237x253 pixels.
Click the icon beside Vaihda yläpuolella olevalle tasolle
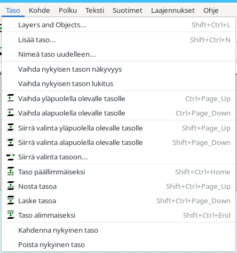pyautogui.click(x=11, y=98)
